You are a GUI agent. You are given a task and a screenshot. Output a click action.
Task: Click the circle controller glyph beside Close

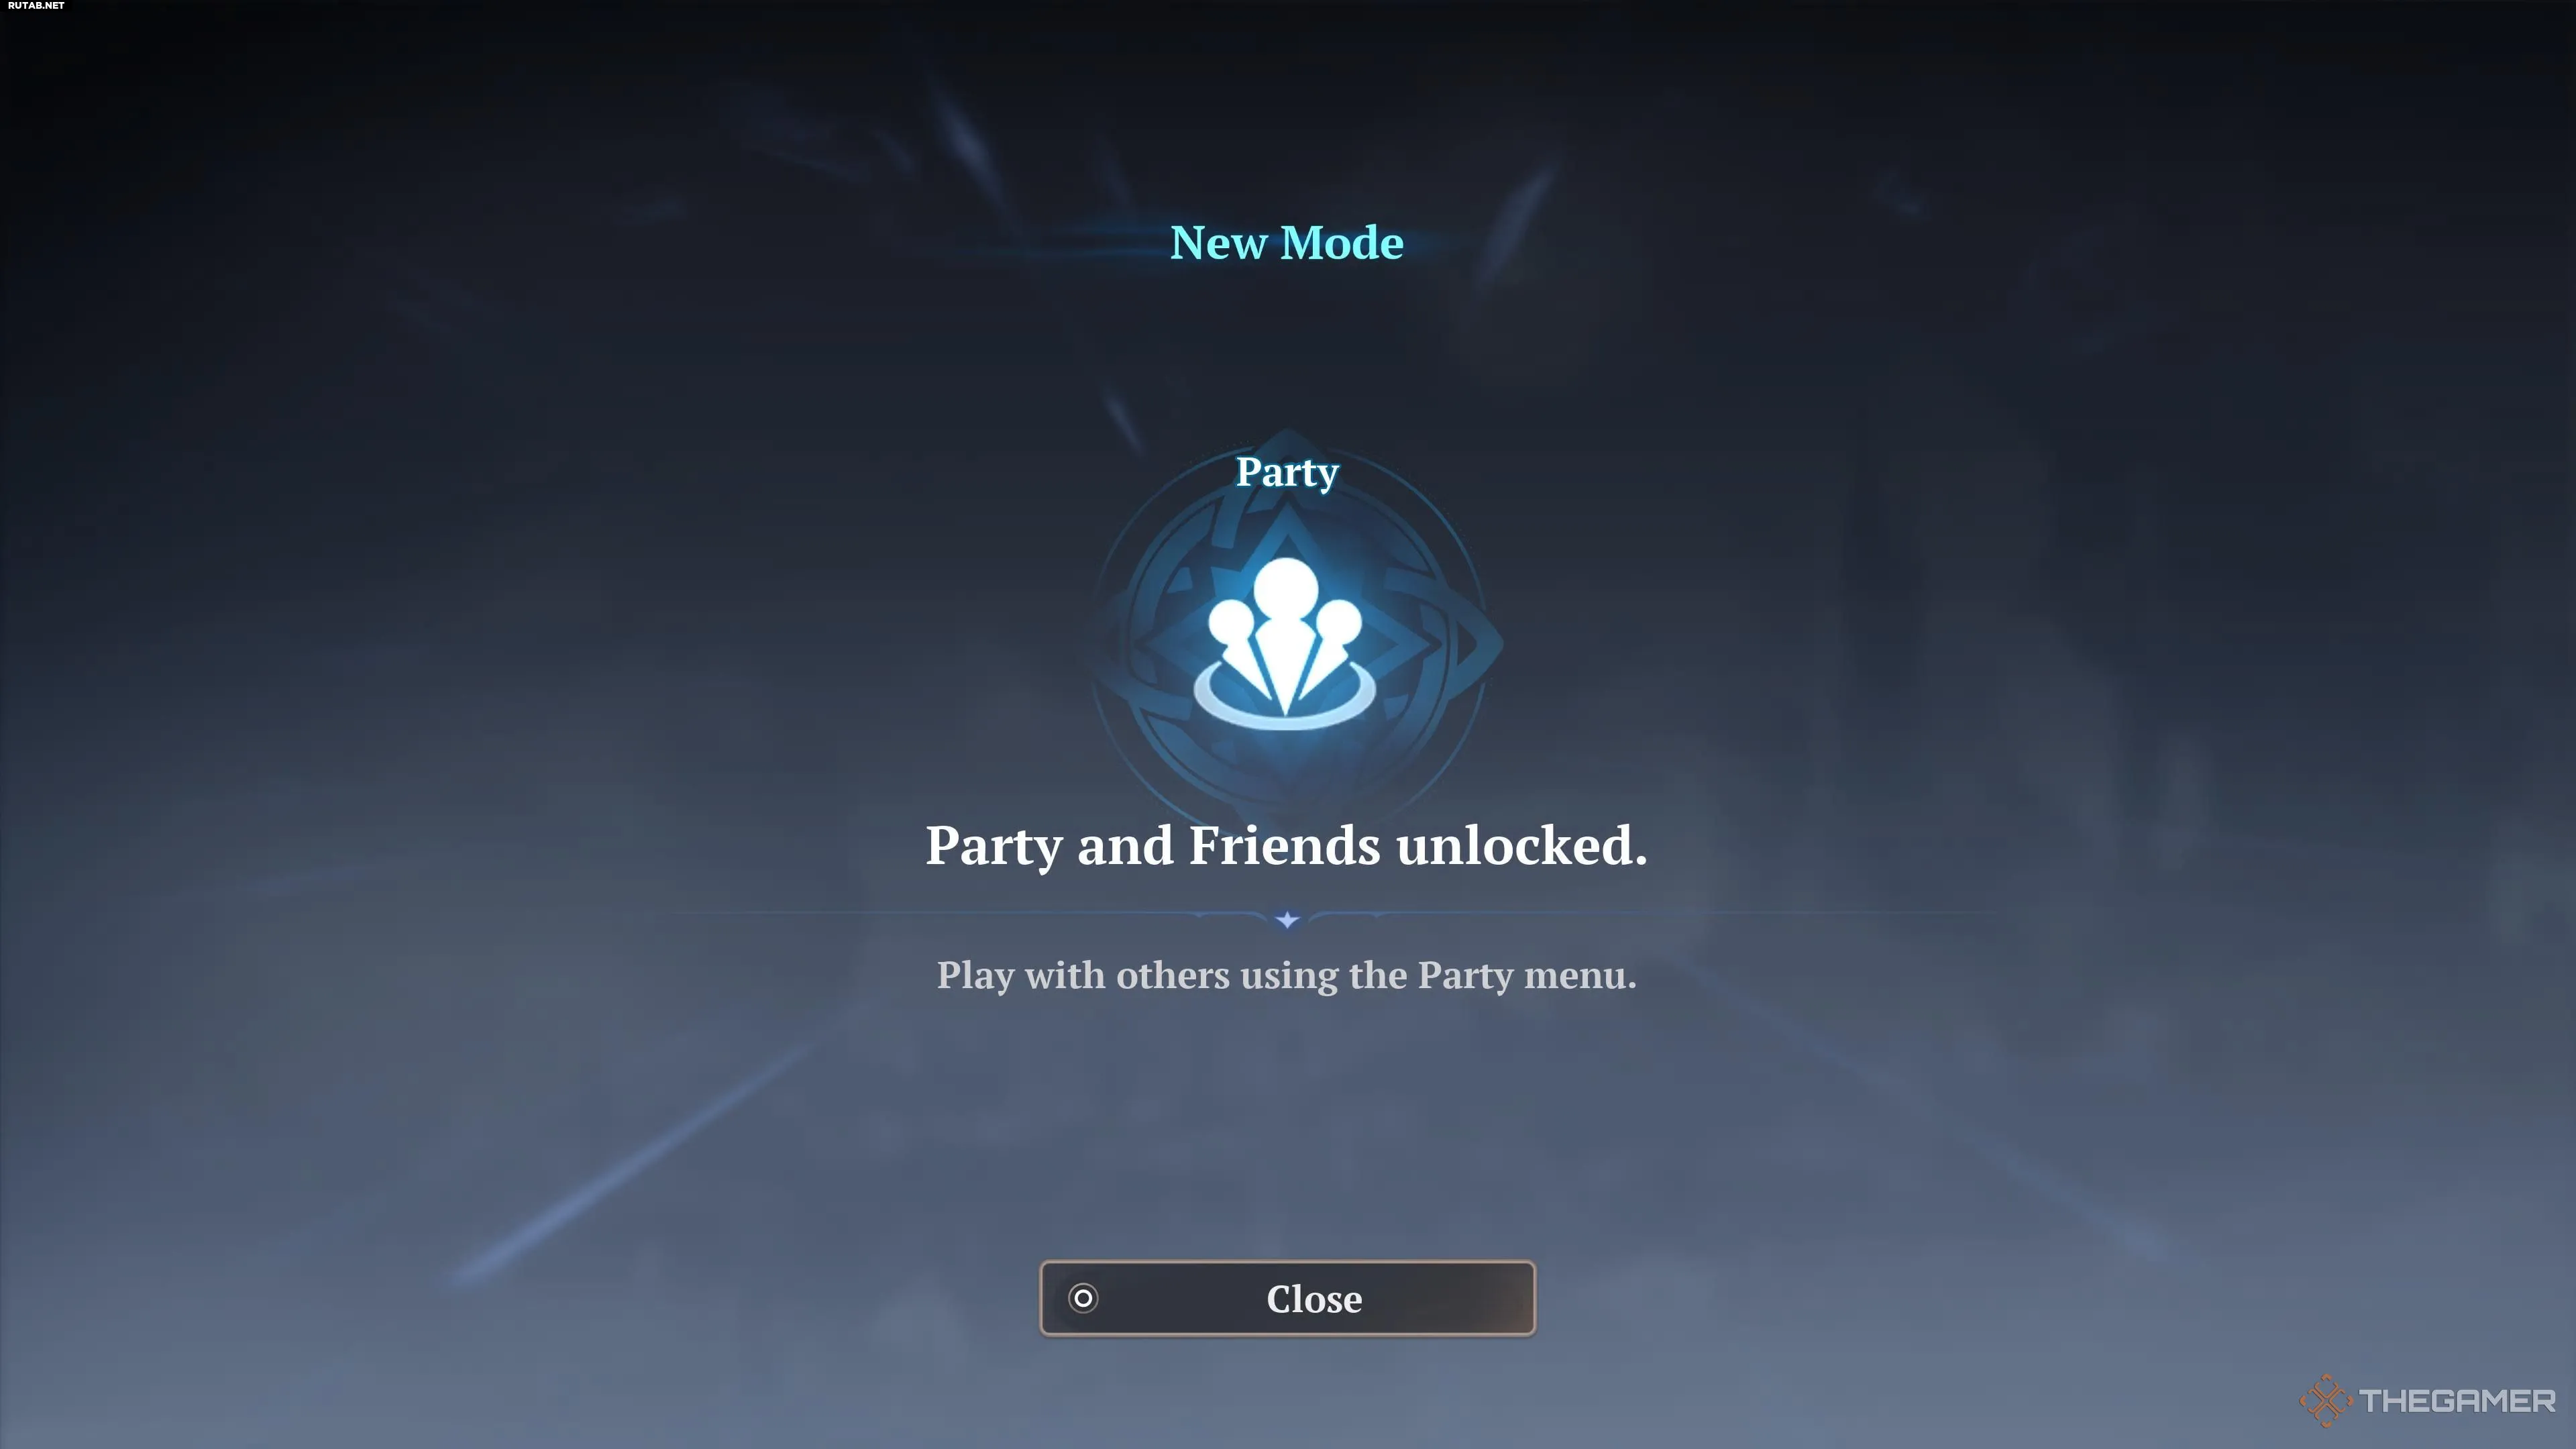1083,1298
